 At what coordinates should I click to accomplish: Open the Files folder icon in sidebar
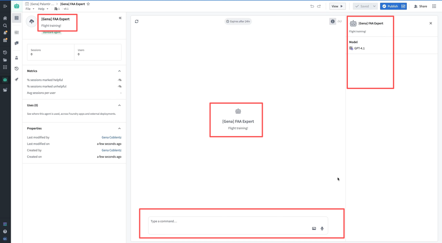pos(5,60)
